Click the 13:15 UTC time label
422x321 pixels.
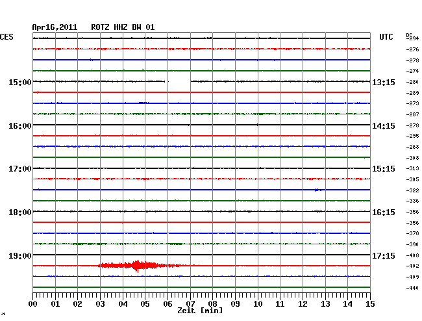(x=384, y=83)
